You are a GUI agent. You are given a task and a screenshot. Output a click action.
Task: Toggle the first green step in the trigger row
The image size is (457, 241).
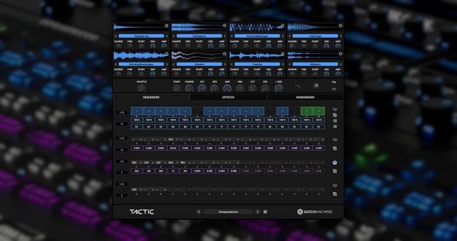tap(306, 111)
